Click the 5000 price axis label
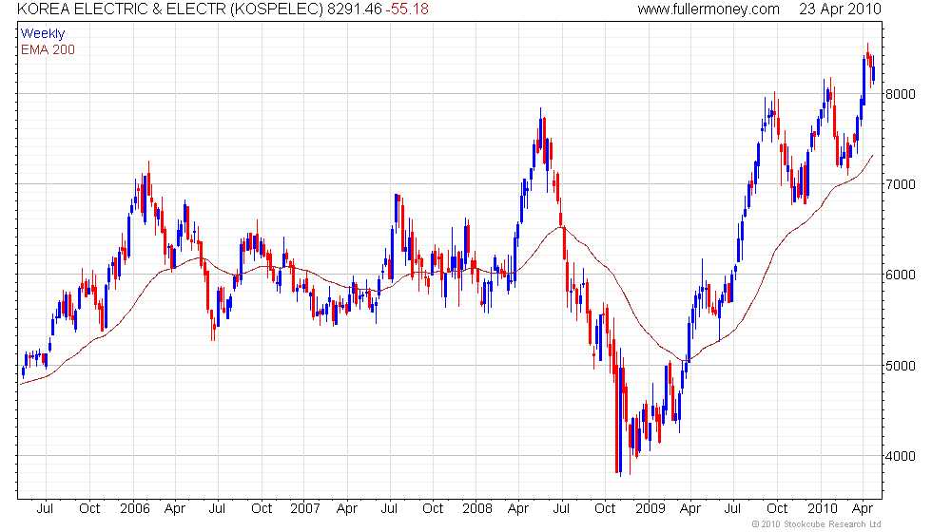Screen dimensions: 932x532 900,366
